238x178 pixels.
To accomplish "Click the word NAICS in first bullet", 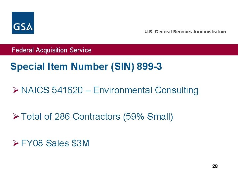I will click(x=35, y=90).
